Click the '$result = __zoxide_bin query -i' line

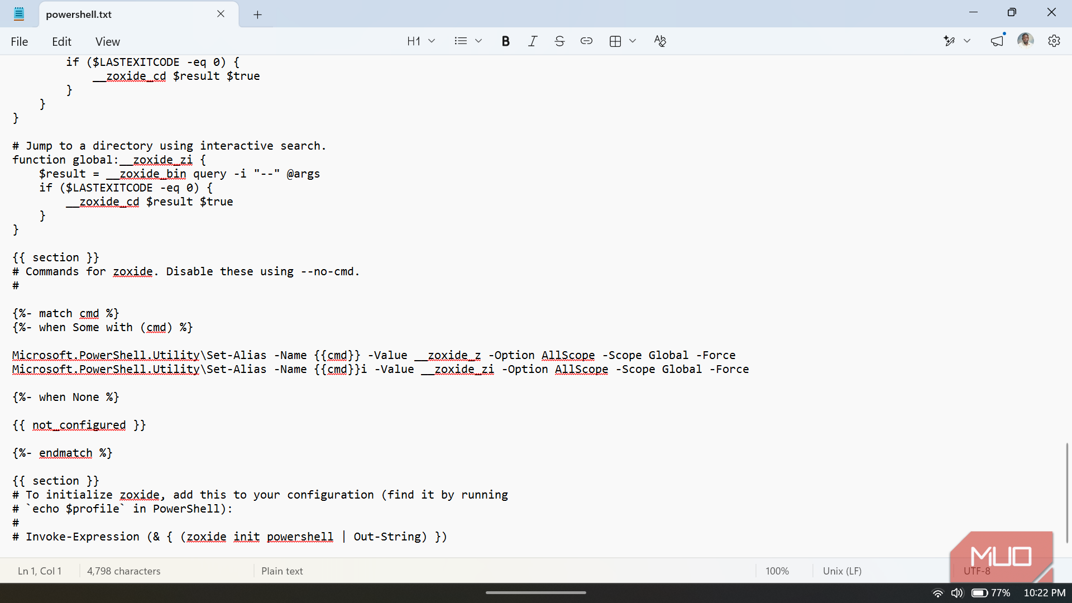click(x=179, y=174)
